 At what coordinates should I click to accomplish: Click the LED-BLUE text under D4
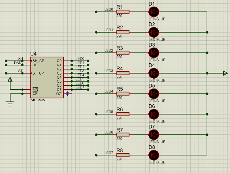[x=157, y=80]
